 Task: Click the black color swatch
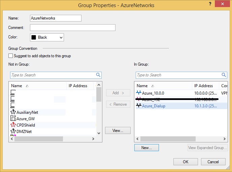coord(34,37)
